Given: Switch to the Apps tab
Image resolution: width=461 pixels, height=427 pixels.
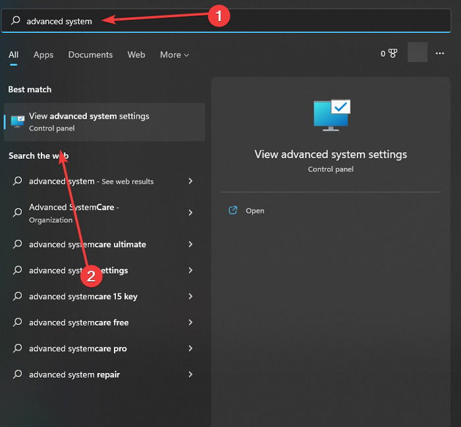Looking at the screenshot, I should (x=43, y=55).
